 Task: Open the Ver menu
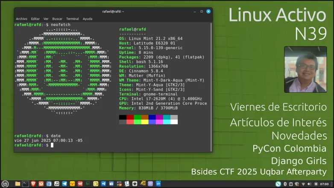tap(46, 19)
